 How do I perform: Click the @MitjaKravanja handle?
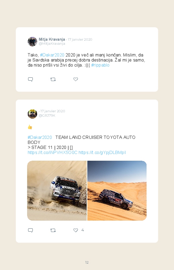pyautogui.click(x=52, y=44)
